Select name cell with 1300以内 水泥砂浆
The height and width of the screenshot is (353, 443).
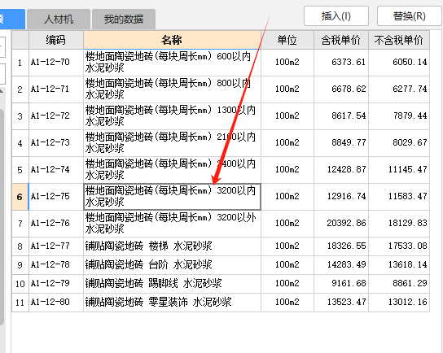click(172, 116)
